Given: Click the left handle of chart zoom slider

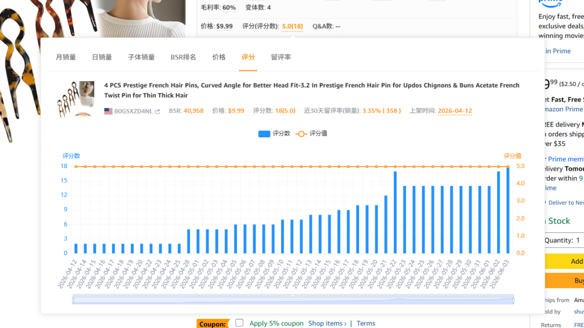Looking at the screenshot, I should coord(73,300).
